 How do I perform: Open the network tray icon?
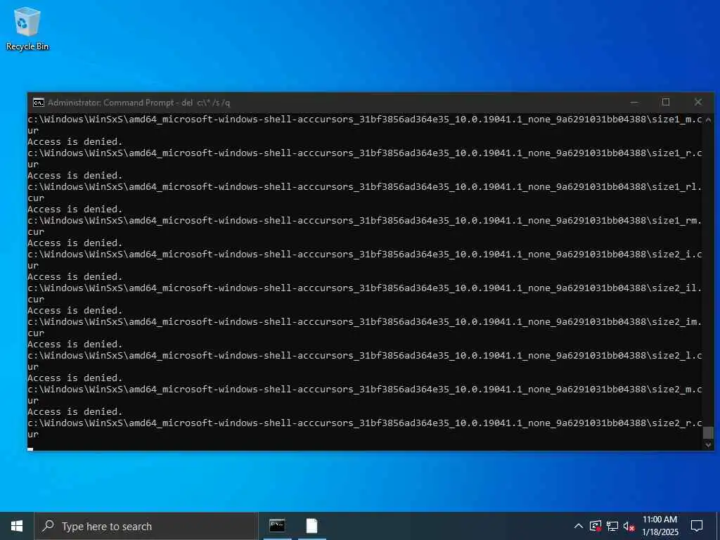pos(612,526)
